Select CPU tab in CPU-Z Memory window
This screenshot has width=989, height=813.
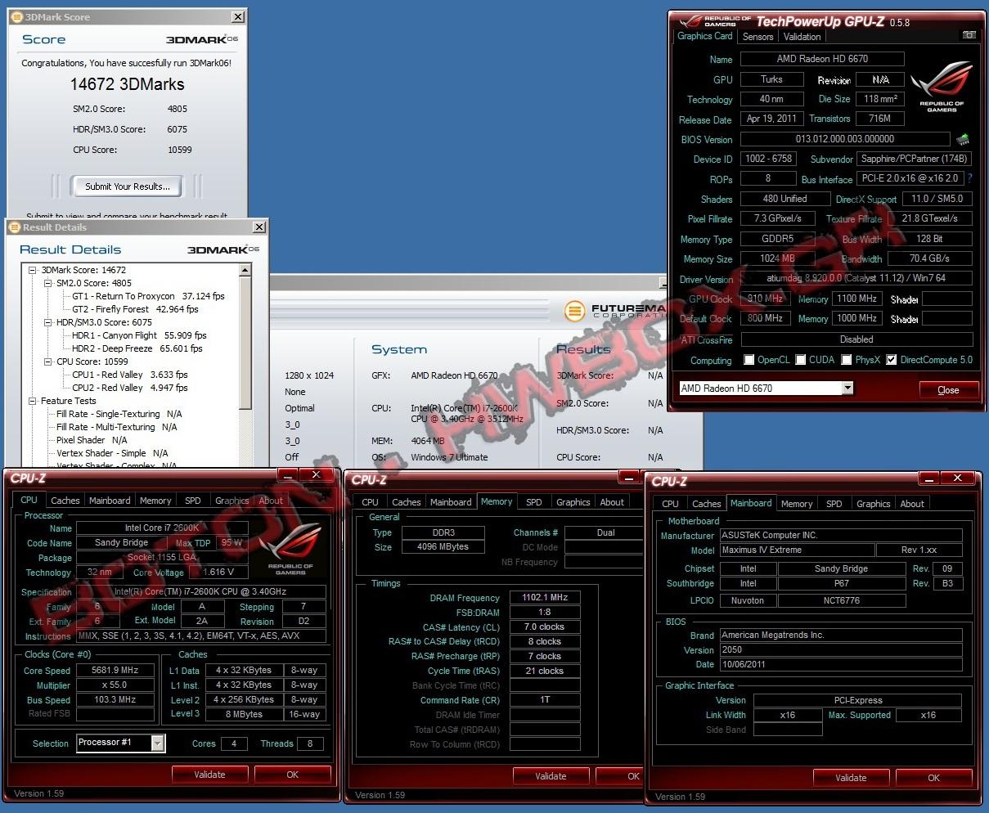370,502
